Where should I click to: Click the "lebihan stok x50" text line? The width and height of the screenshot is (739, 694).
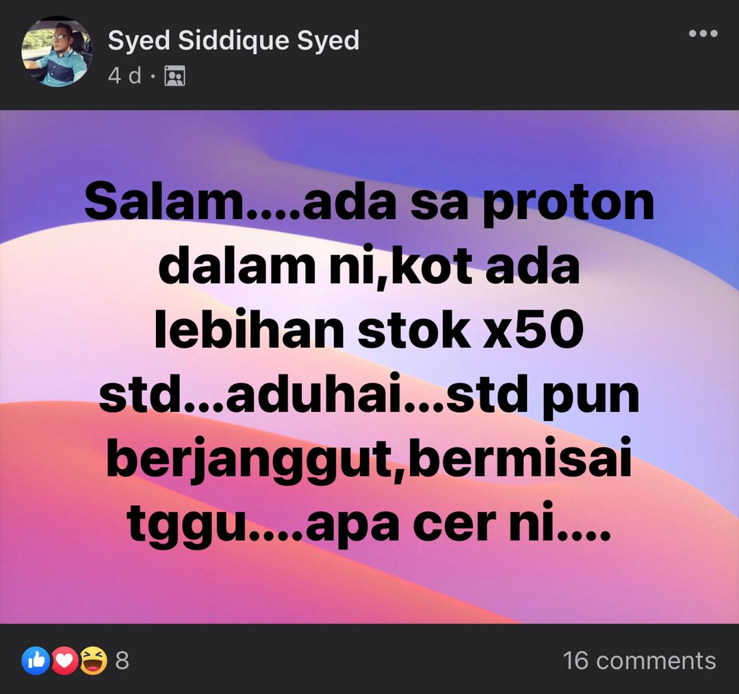[369, 330]
